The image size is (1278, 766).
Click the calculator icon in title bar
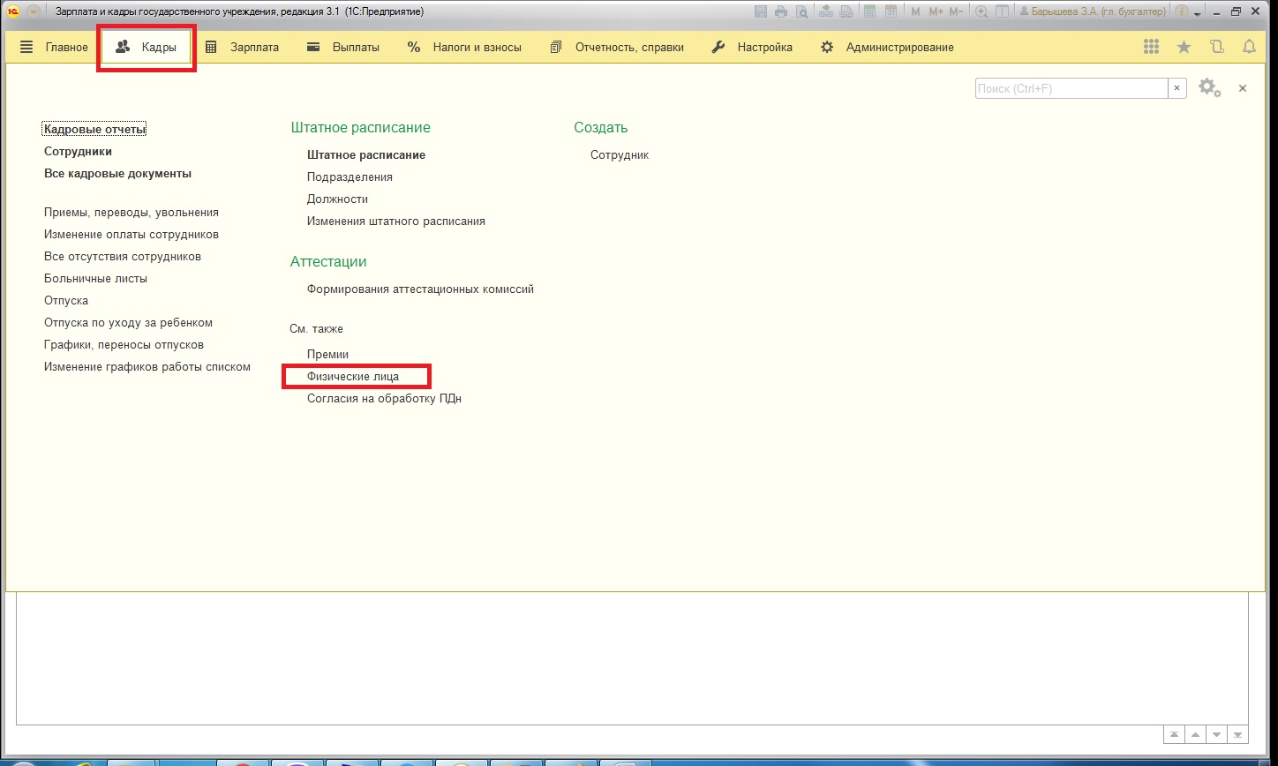869,11
